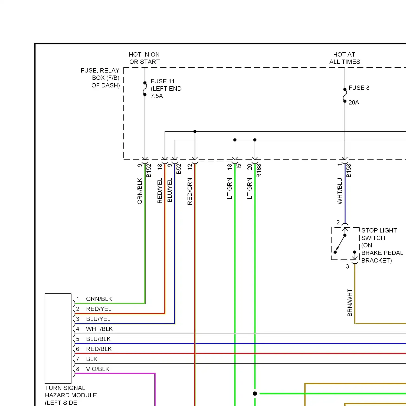
Task: Click the vertical RED/GRN wire label
Action: click(190, 191)
